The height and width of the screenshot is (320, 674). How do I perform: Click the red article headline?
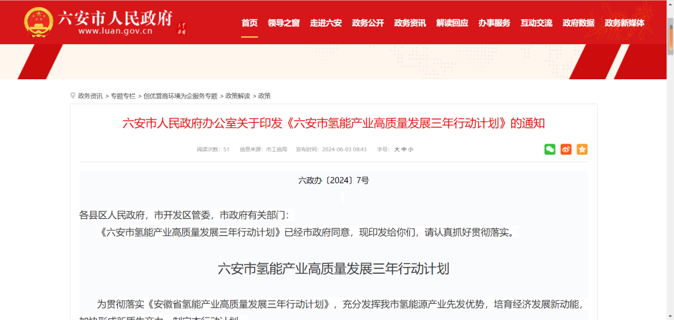pyautogui.click(x=333, y=124)
